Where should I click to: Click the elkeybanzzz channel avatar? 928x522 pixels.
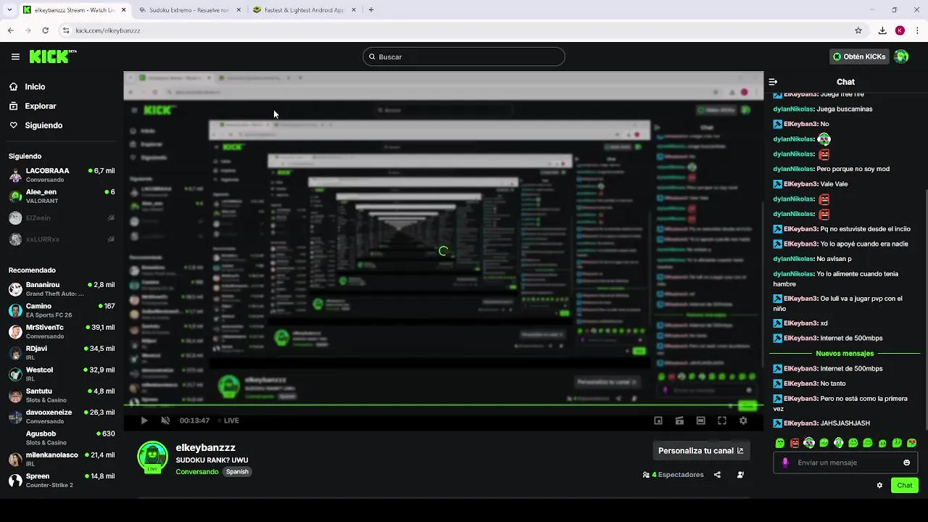pyautogui.click(x=153, y=457)
